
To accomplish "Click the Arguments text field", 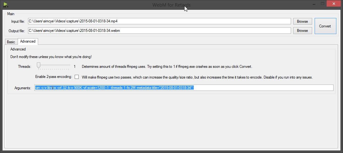I will (184, 88).
